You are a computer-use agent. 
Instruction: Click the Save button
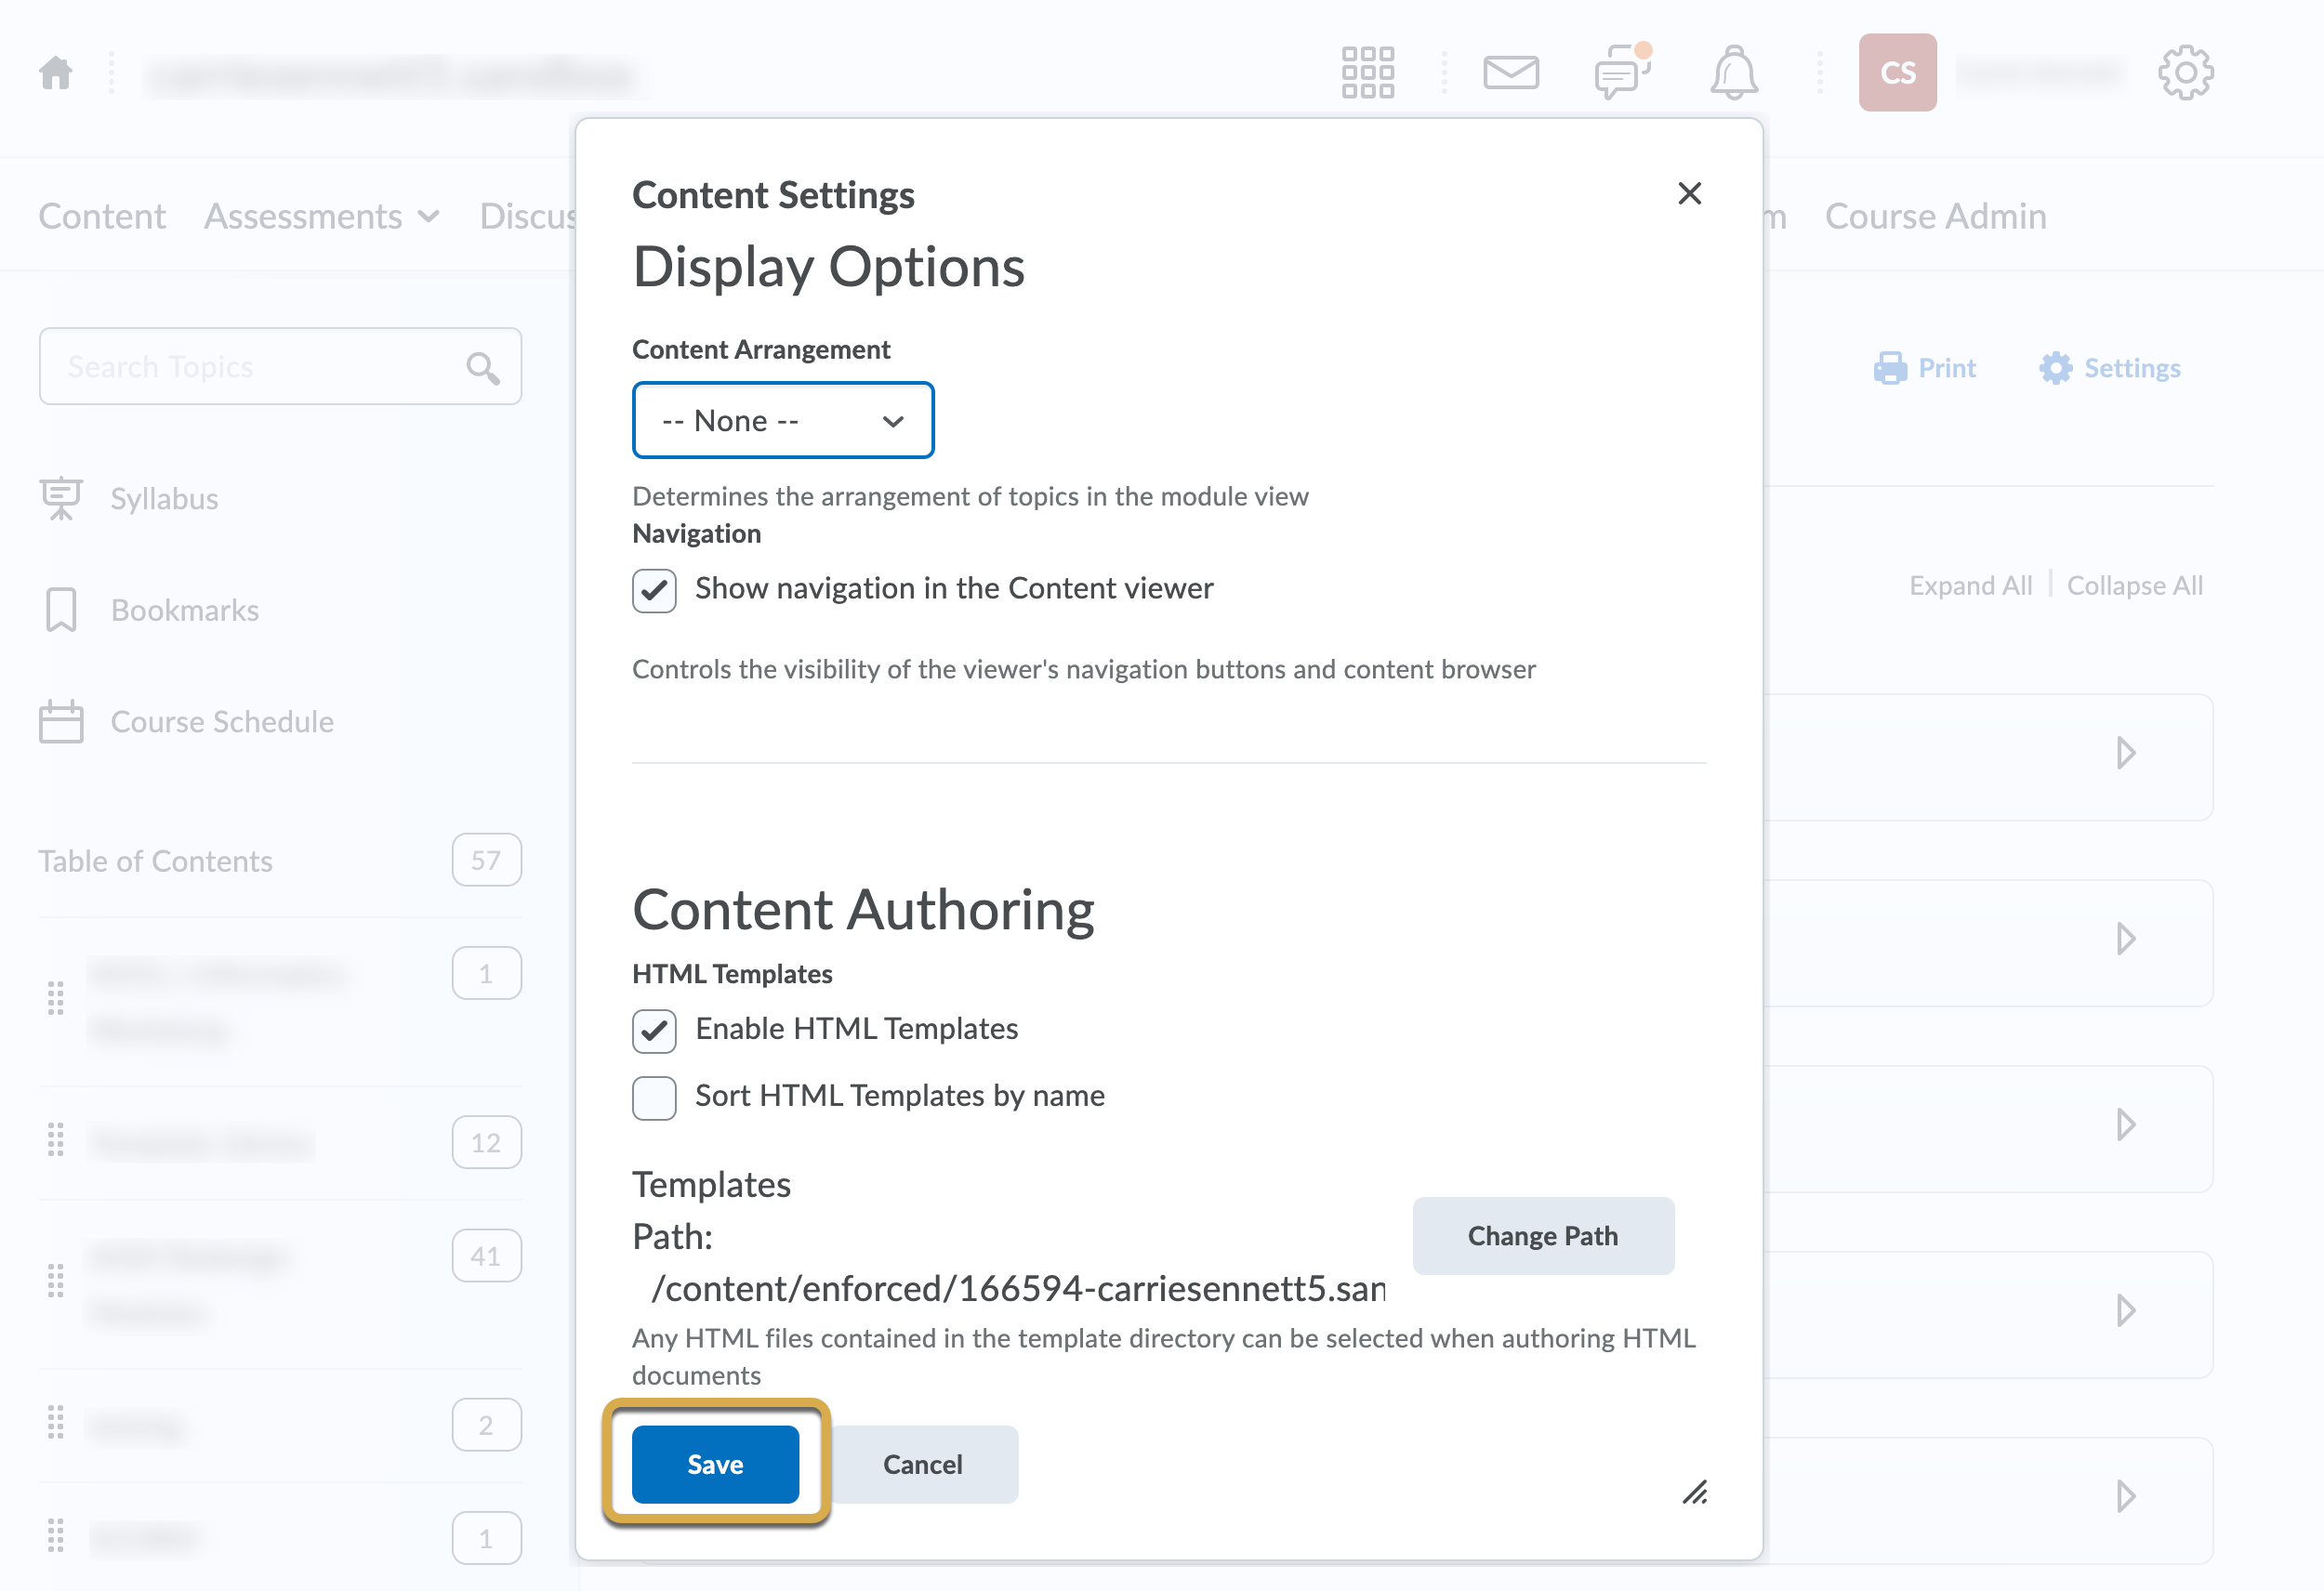(715, 1463)
